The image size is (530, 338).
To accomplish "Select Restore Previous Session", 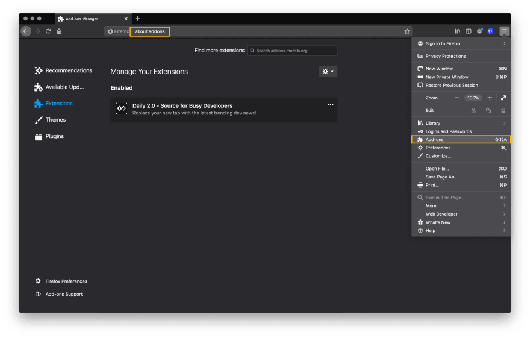I will 461,85.
